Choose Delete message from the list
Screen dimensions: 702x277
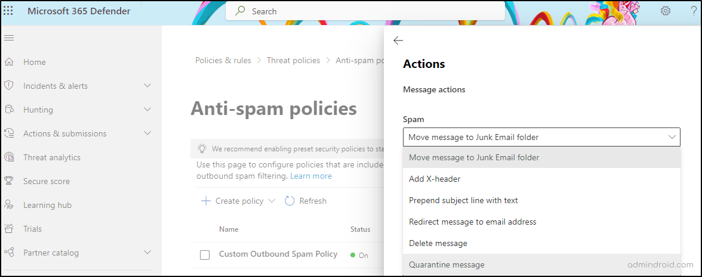pyautogui.click(x=438, y=243)
